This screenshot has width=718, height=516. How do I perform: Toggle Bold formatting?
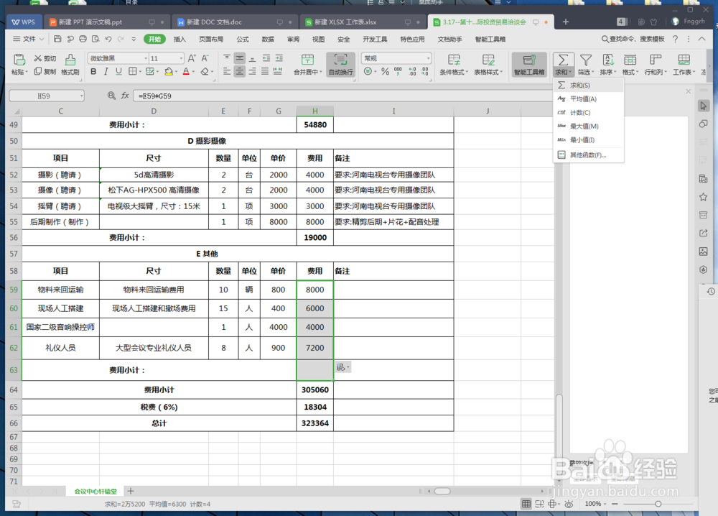pyautogui.click(x=93, y=71)
